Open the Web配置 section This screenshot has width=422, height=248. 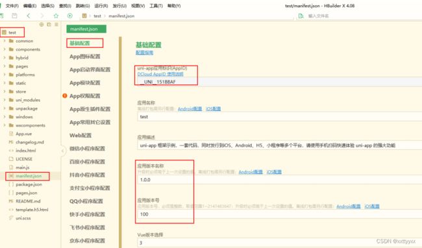pyautogui.click(x=81, y=136)
